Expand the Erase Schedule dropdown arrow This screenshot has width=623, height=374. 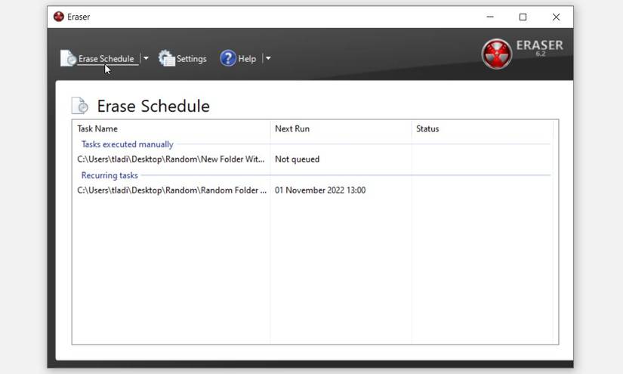[146, 58]
